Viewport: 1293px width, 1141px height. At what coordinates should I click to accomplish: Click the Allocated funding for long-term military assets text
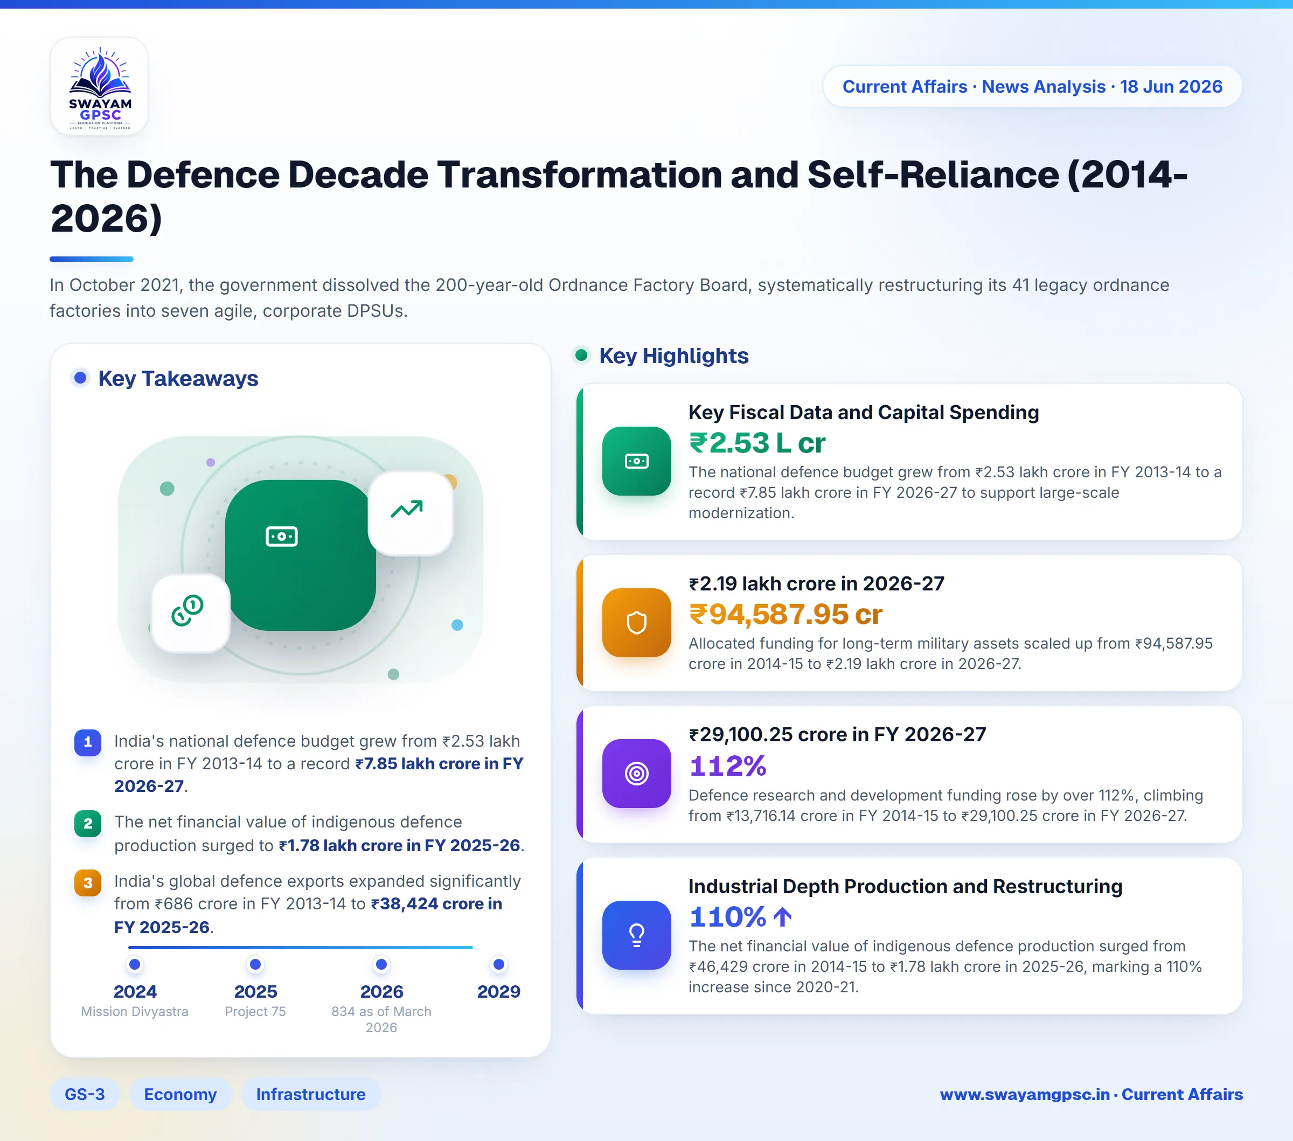(x=951, y=653)
